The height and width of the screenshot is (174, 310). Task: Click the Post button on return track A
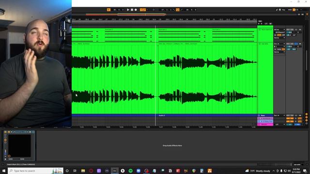click(300, 118)
